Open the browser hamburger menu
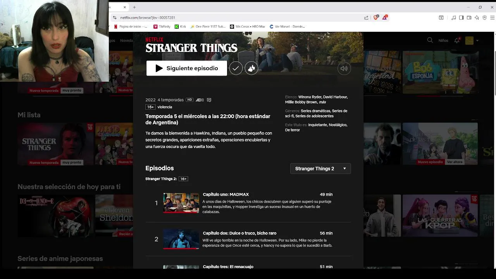The height and width of the screenshot is (279, 496). point(492,17)
